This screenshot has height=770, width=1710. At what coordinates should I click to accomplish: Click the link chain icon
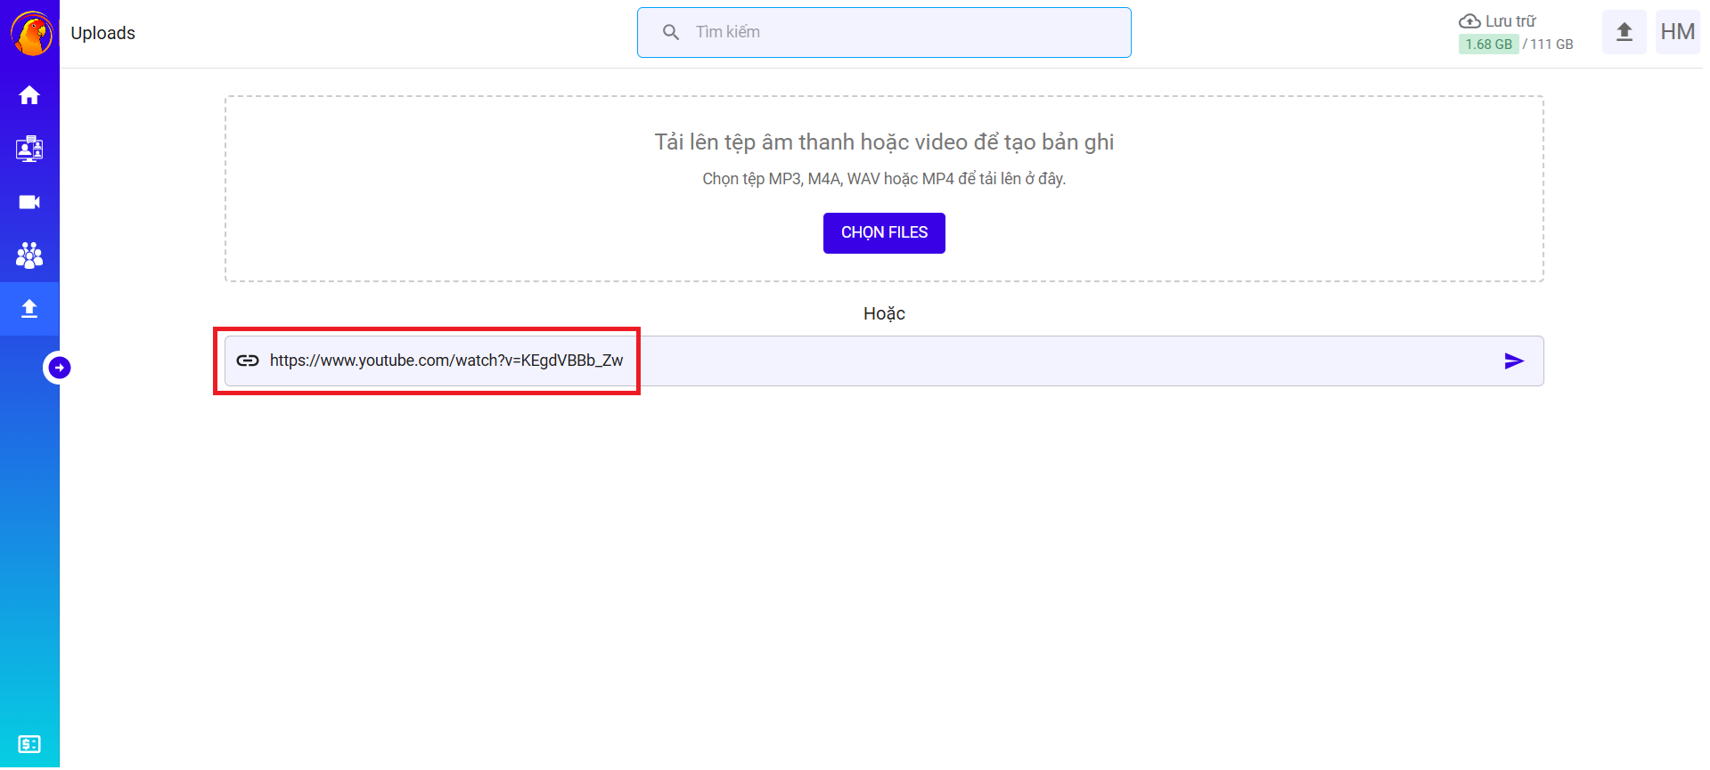248,361
